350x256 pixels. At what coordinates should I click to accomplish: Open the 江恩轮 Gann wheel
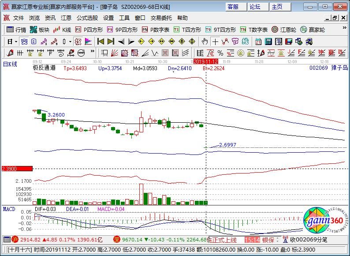click(x=284, y=30)
